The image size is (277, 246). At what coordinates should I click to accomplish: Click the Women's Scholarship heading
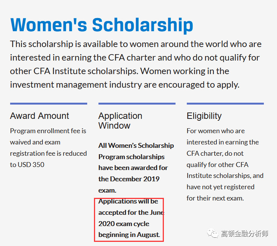pyautogui.click(x=101, y=24)
